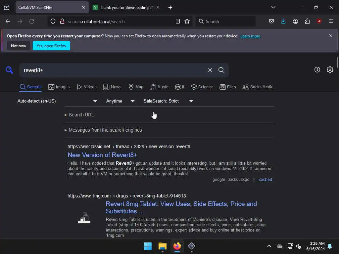Clear the revert8+ search query

pyautogui.click(x=210, y=70)
